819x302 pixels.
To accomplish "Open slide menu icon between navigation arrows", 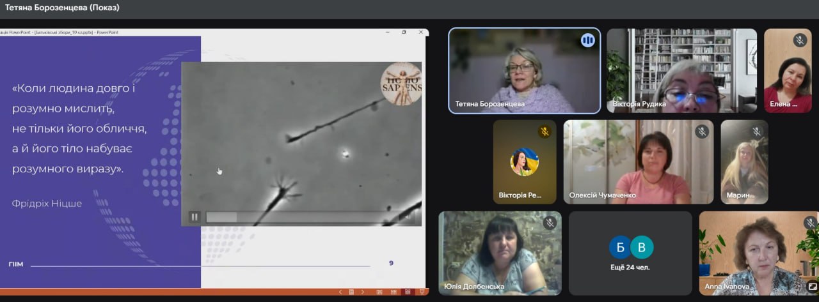I will pos(351,292).
